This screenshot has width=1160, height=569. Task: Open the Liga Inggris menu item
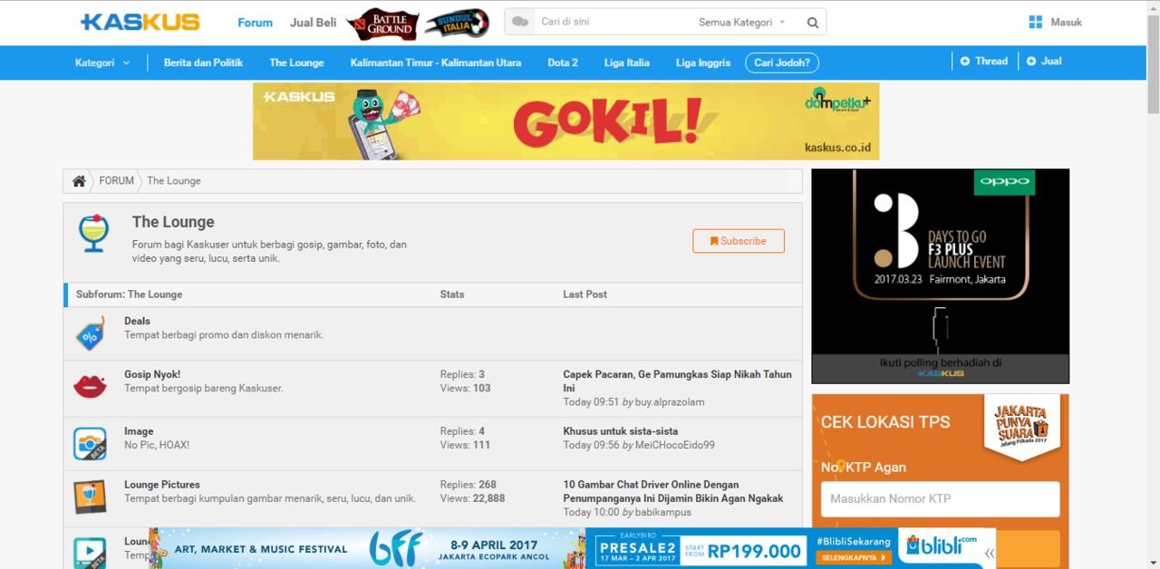point(703,63)
